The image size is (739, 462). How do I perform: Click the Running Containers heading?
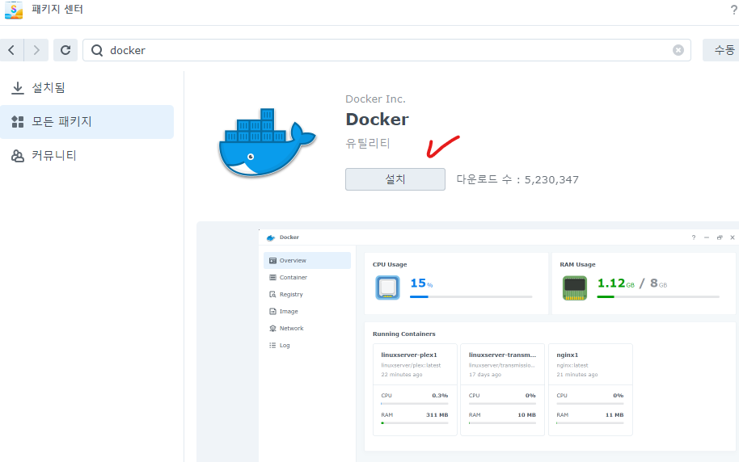point(404,334)
